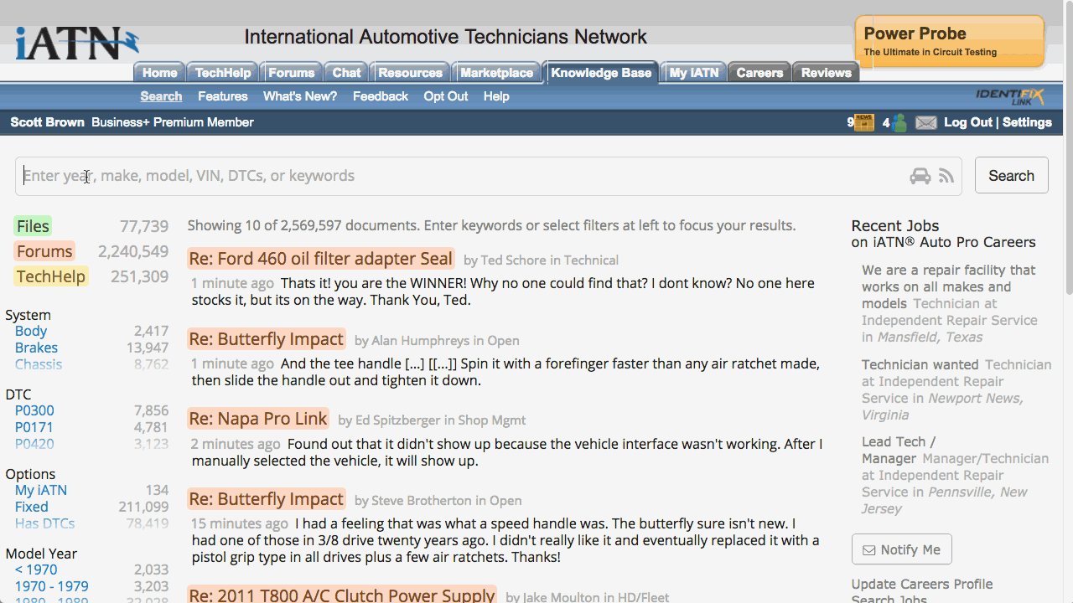The height and width of the screenshot is (603, 1073).
Task: Open the What's New? submenu item
Action: click(299, 96)
